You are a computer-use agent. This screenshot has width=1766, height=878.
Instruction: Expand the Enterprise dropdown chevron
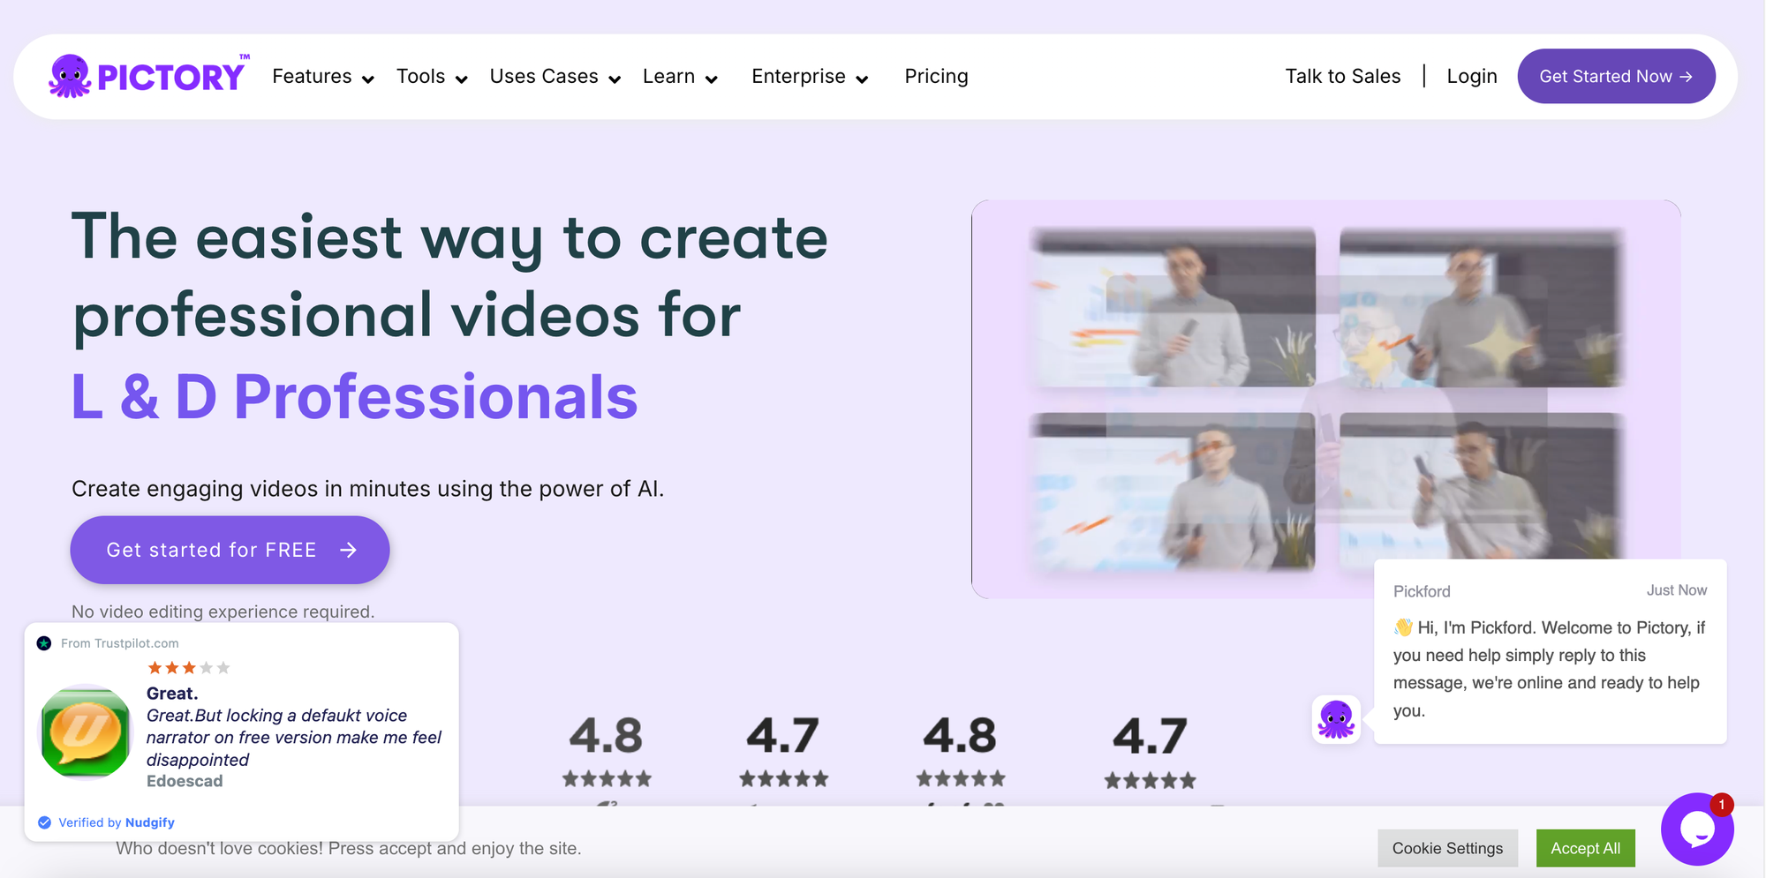(862, 79)
